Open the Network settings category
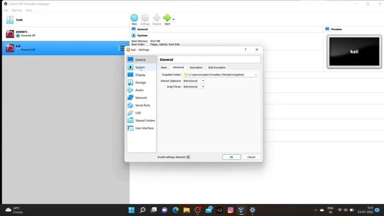Screen dimensions: 384x216 (x=142, y=97)
